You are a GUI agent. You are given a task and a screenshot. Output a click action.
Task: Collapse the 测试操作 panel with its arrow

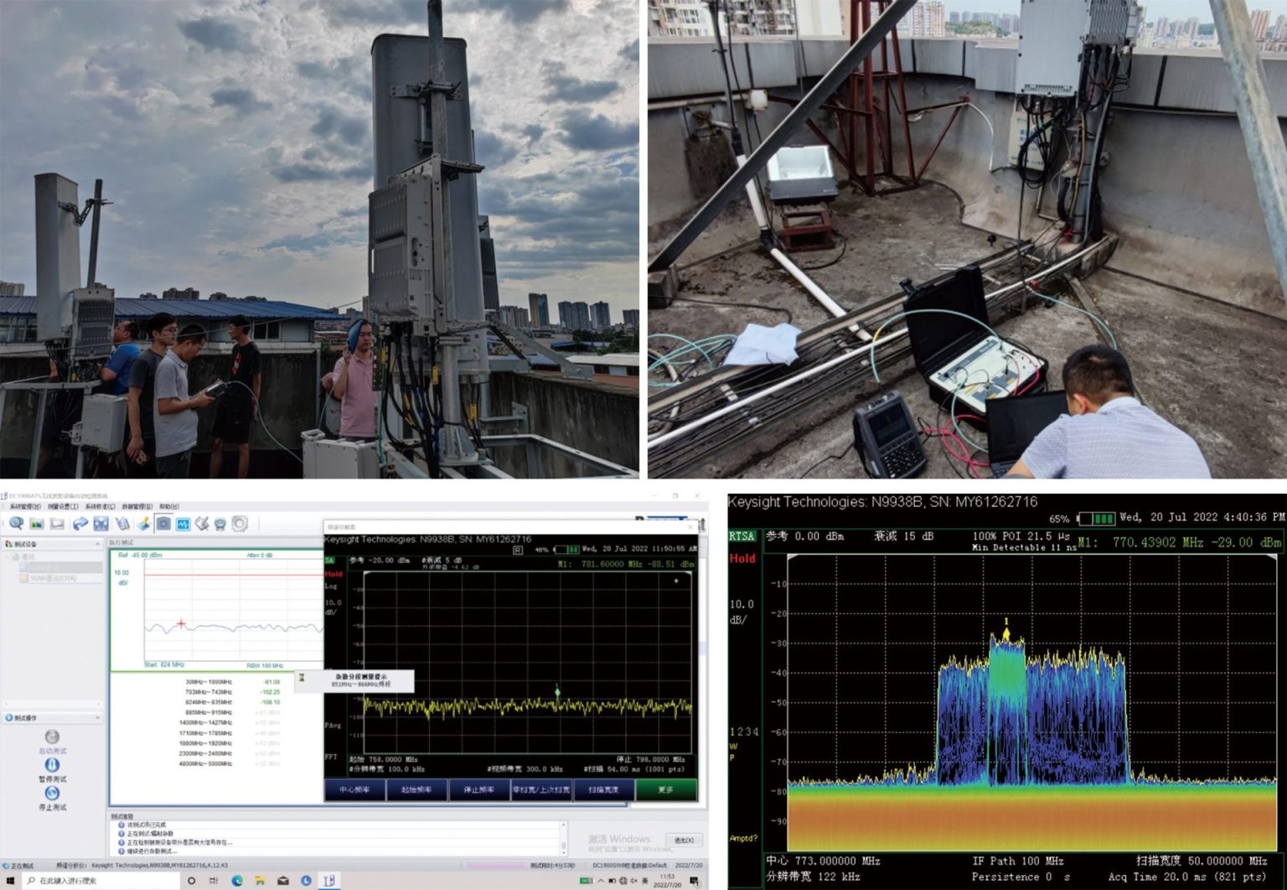[97, 717]
